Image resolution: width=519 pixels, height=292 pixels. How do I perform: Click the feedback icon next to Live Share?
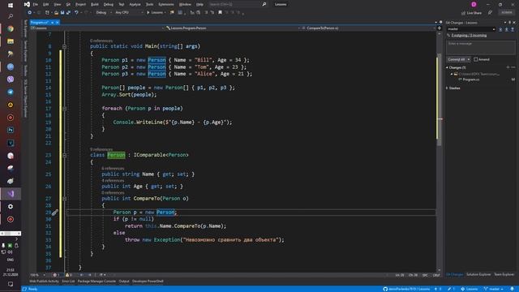(x=490, y=13)
